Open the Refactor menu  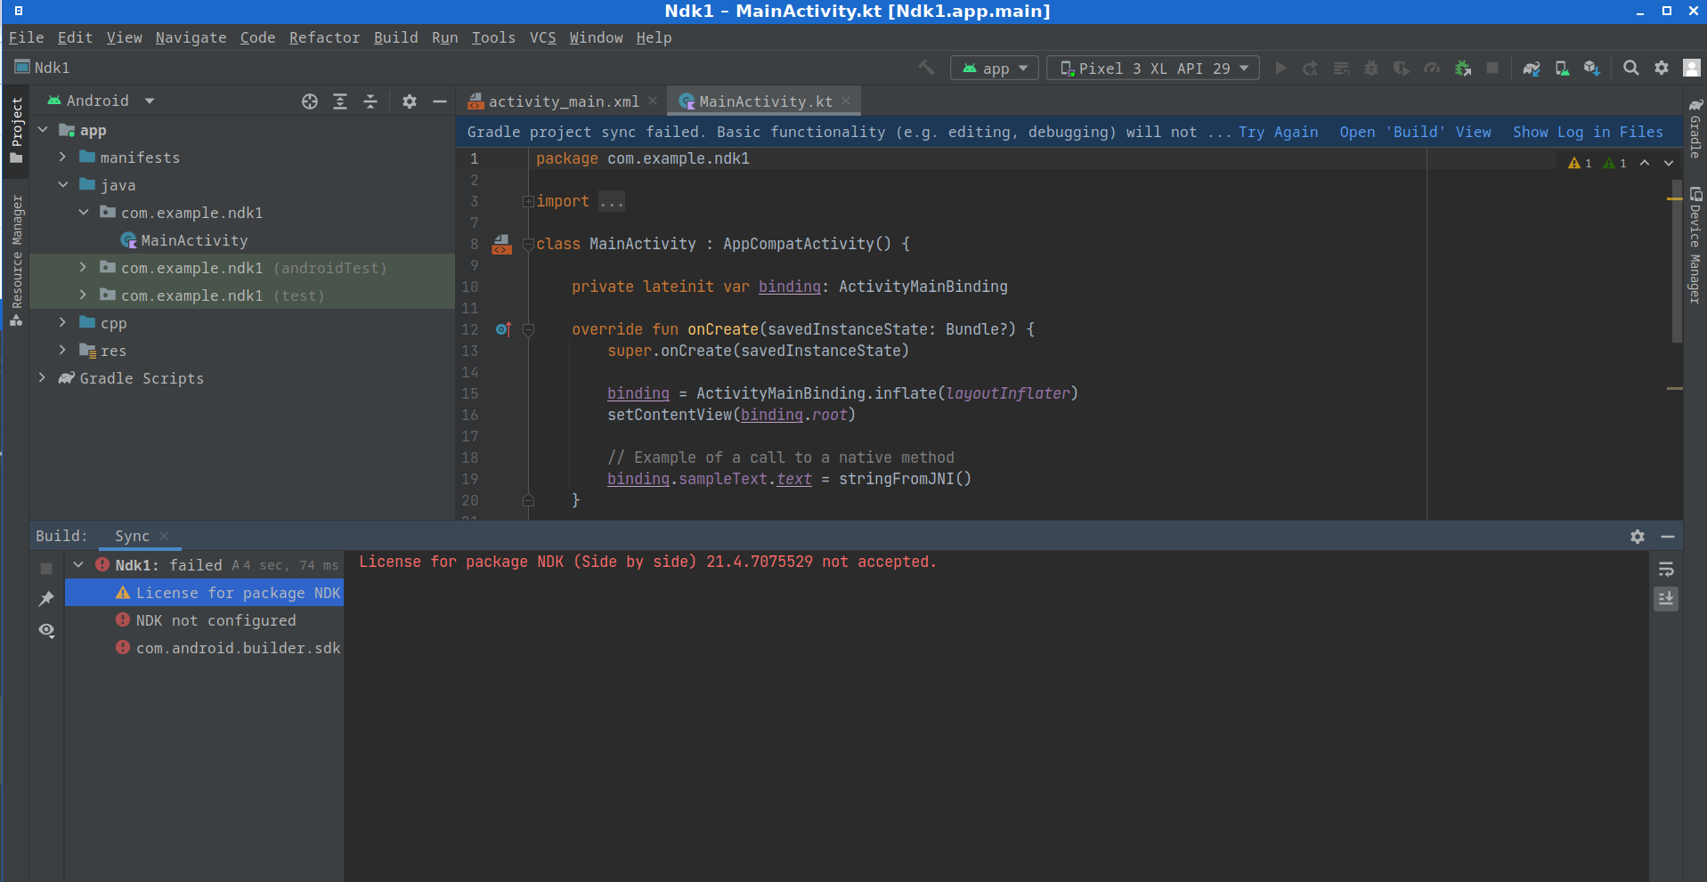click(324, 37)
